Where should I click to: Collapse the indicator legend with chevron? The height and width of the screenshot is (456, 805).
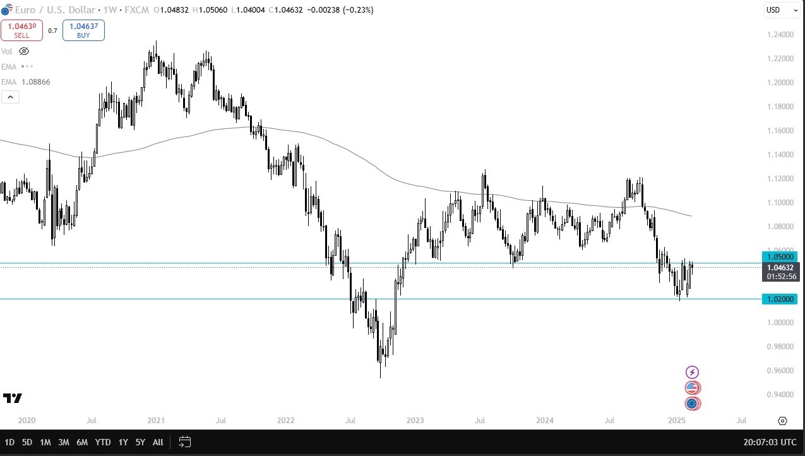click(10, 97)
